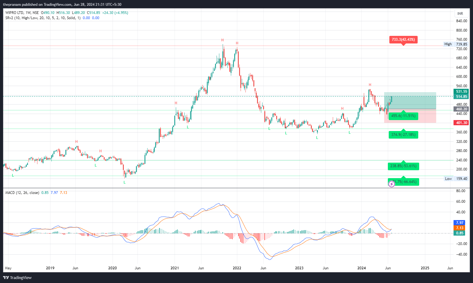
Task: Click the (-66.64%) support label near bottom
Action: coord(403,182)
